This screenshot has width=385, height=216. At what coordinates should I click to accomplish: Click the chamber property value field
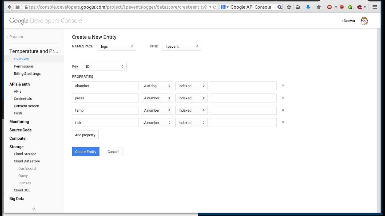point(243,86)
